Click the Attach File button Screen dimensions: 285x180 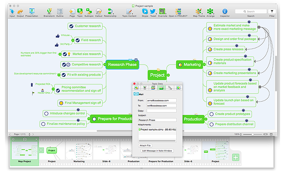[x=146, y=145]
